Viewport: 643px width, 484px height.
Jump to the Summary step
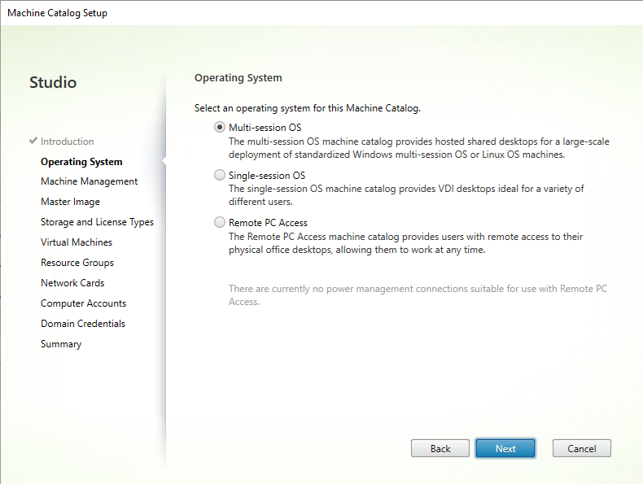(61, 344)
